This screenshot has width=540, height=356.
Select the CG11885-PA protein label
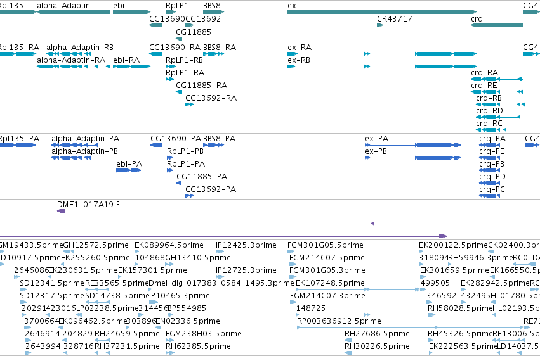(202, 177)
